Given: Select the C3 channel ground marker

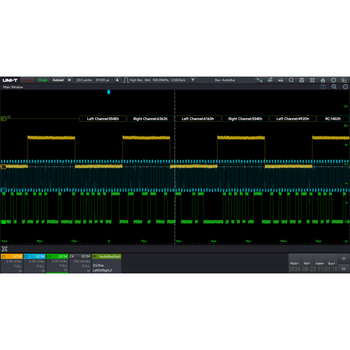Looking at the screenshot, I should coord(3,222).
